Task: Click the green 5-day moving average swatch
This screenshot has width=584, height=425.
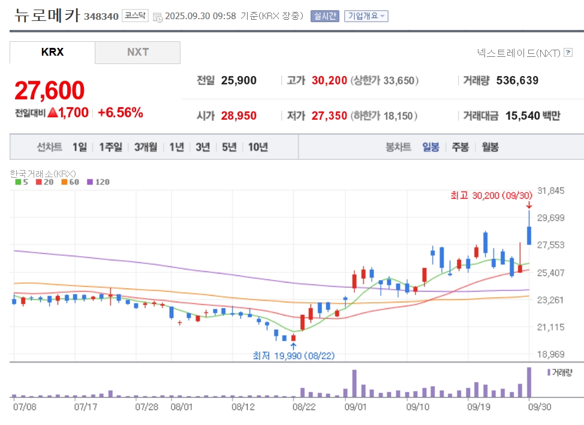Action: click(18, 182)
